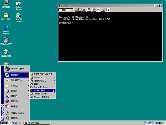
Task: Select the Outlook Express desktop shortcut
Action: (19, 5)
